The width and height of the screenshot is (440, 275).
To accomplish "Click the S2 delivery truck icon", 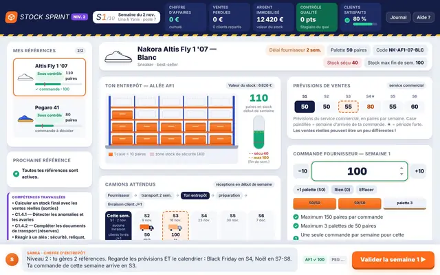I will pyautogui.click(x=146, y=228).
